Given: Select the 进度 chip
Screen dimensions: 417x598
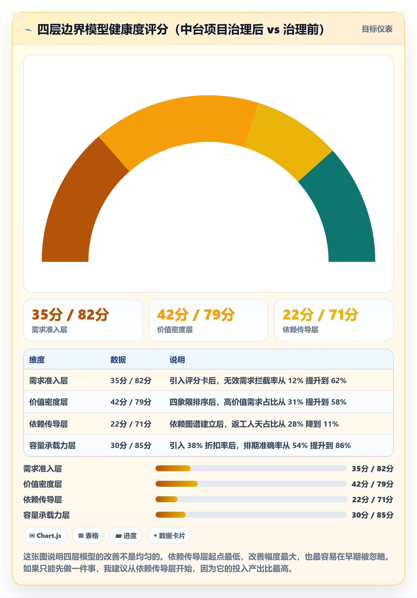Looking at the screenshot, I should click(x=126, y=536).
